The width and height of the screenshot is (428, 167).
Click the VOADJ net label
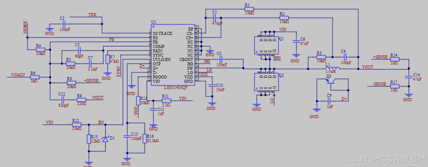[x=18, y=75]
